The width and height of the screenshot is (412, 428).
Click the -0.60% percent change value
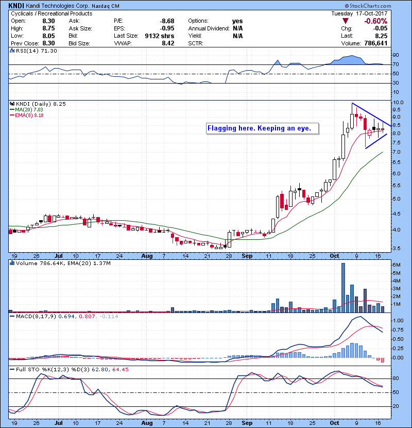[x=376, y=21]
